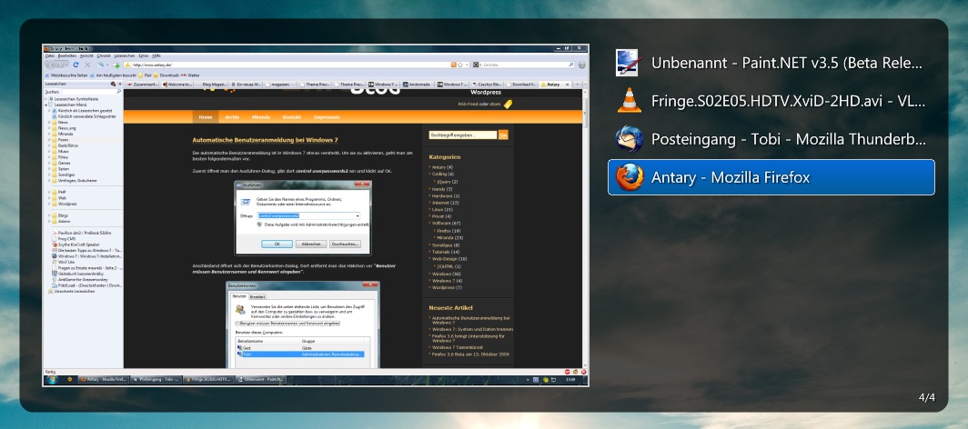Screen dimensions: 968x429
Task: Click the VLC traffic cone icon
Action: pos(629,101)
